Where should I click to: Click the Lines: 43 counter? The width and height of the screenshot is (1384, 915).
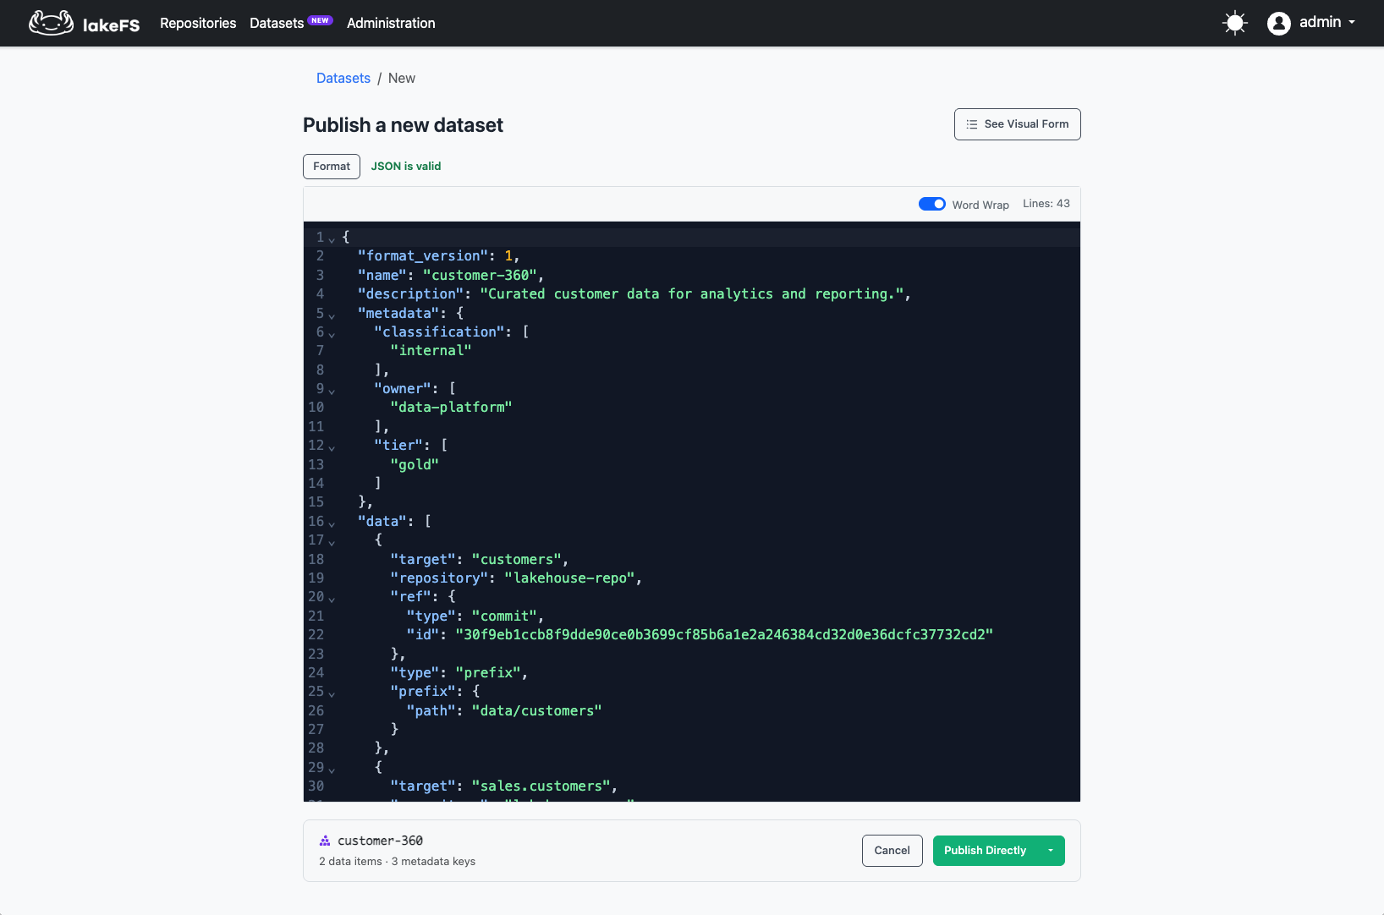(x=1046, y=204)
